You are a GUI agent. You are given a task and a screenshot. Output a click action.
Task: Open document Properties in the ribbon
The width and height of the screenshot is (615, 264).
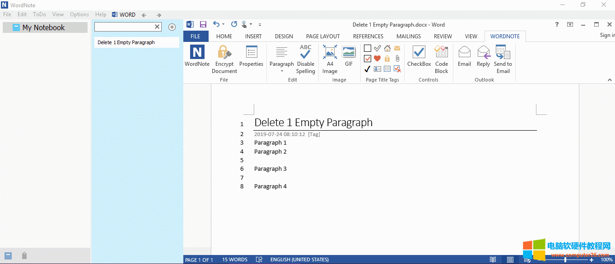(251, 52)
